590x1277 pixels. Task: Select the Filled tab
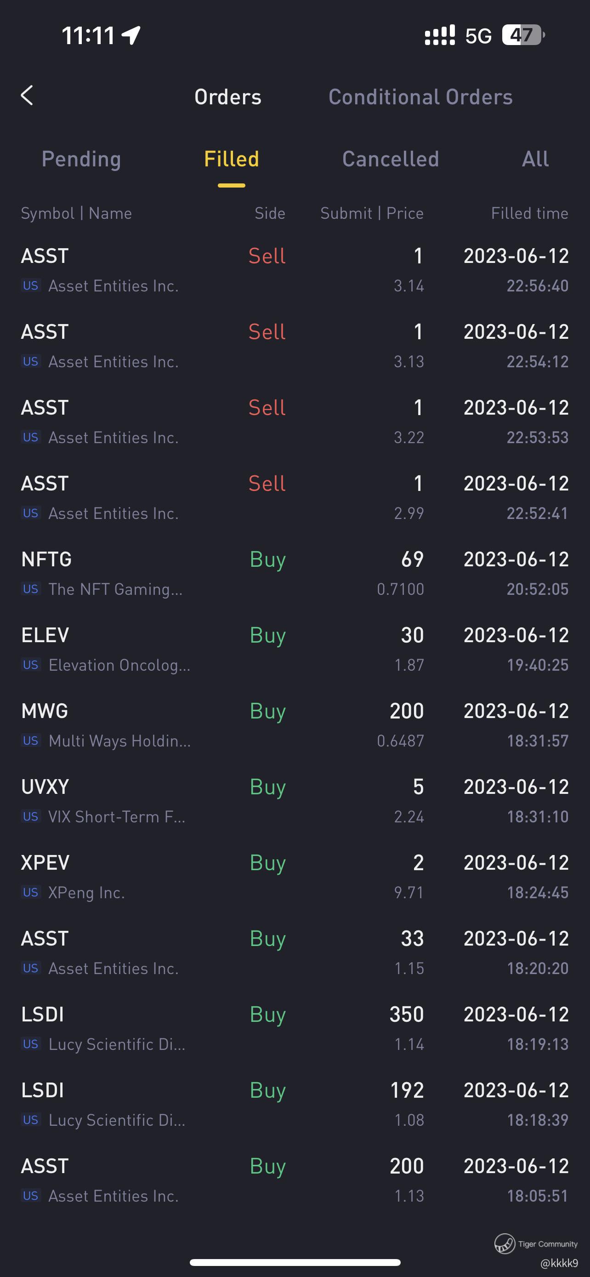pyautogui.click(x=231, y=159)
